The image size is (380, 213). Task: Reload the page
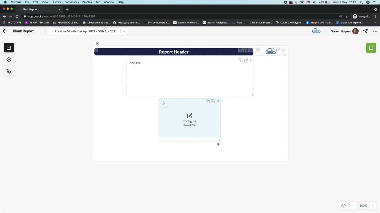[x=17, y=16]
